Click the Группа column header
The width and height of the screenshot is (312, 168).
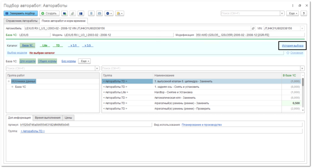coord(127,76)
